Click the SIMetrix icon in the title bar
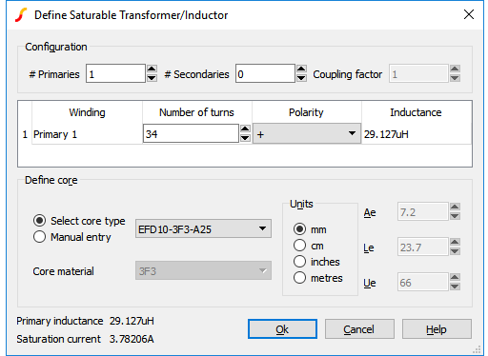 21,15
